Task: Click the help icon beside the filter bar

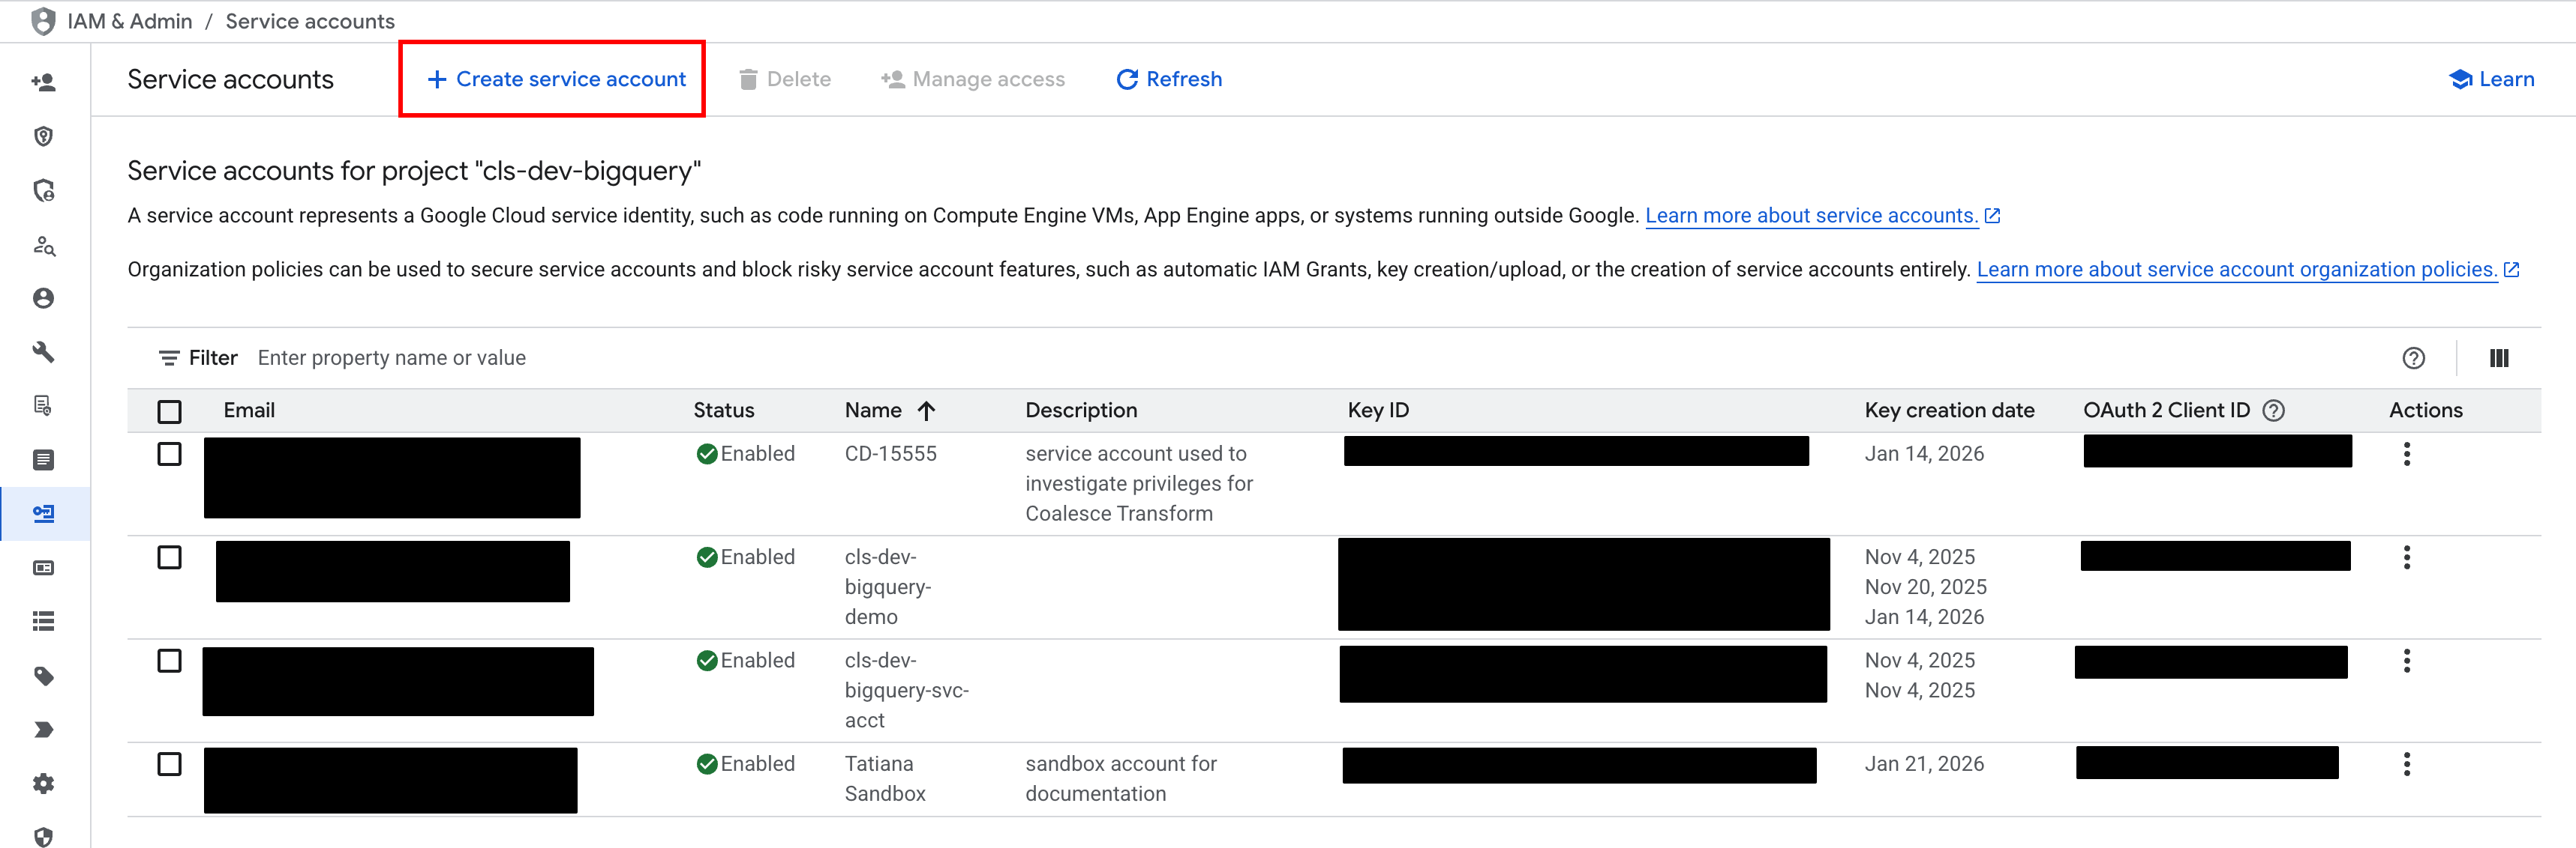Action: coord(2414,357)
